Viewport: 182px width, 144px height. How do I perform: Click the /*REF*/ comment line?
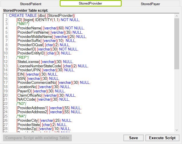(x=23, y=58)
